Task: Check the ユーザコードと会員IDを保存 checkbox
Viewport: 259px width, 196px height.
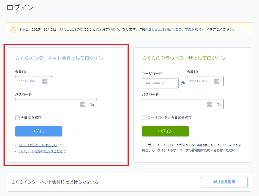Action: pyautogui.click(x=144, y=118)
